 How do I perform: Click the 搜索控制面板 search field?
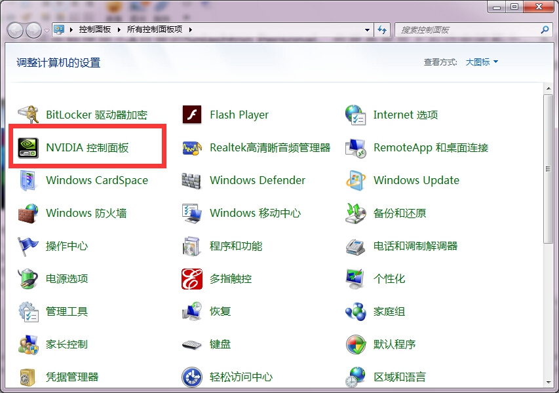467,30
